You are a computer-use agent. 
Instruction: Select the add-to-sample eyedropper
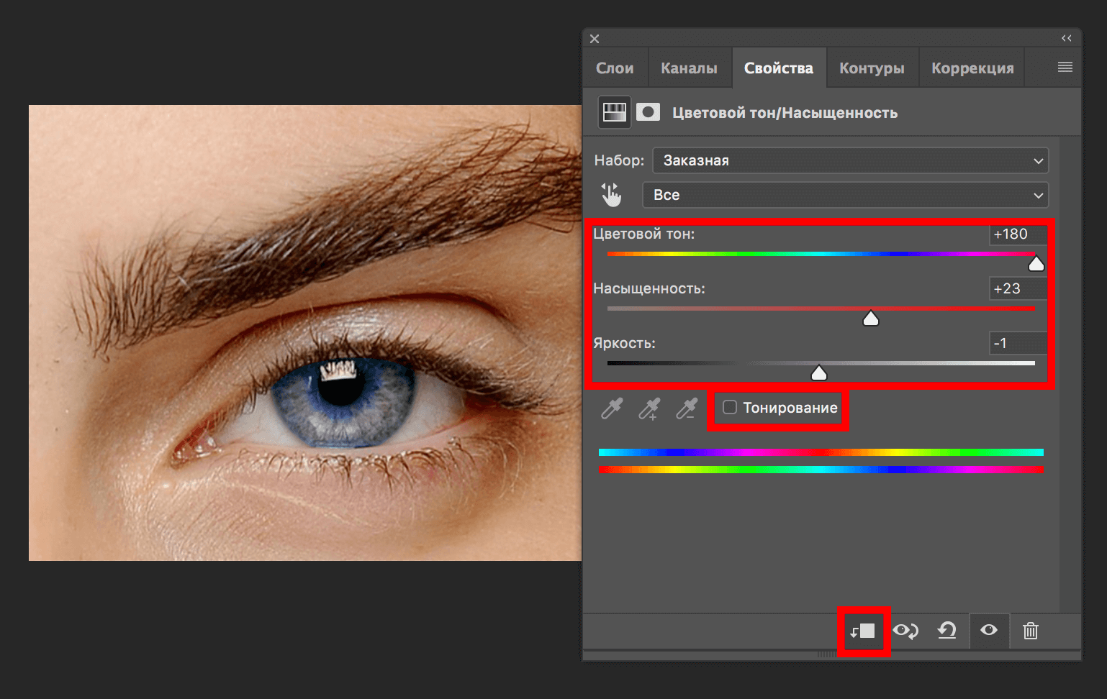649,409
